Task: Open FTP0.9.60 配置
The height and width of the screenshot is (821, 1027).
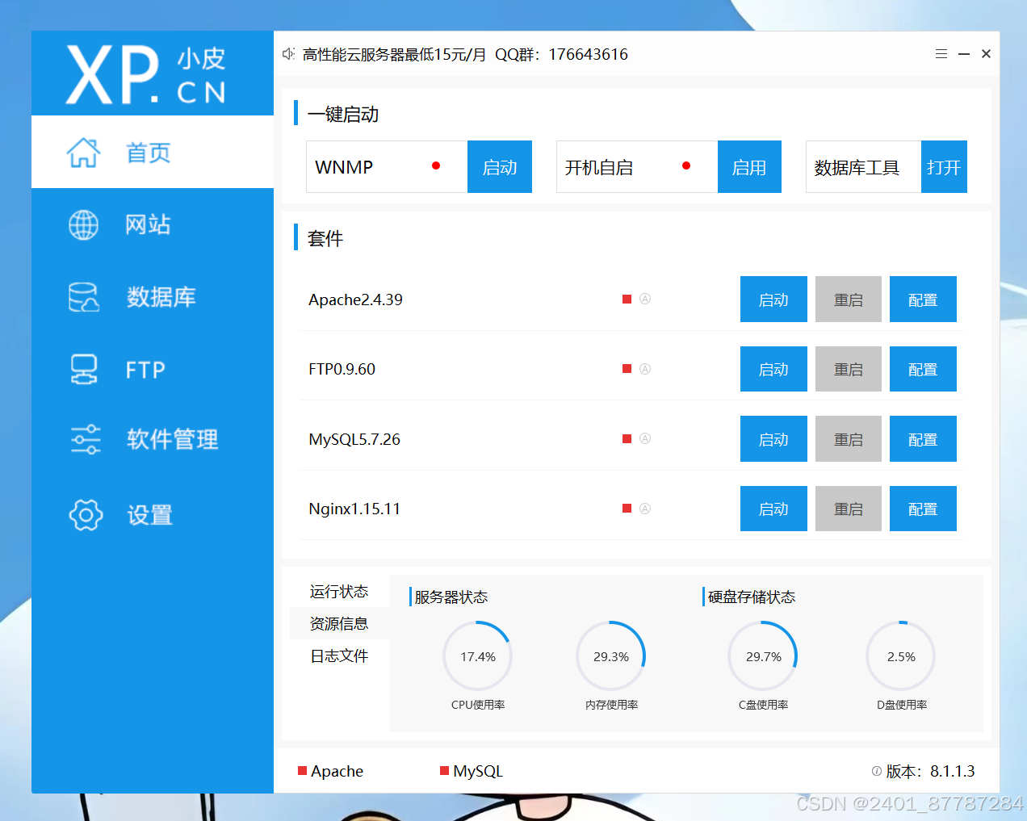Action: 923,369
